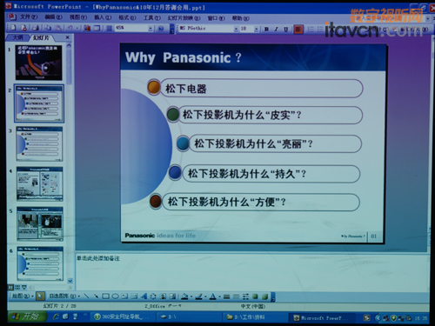Click the New presentation icon in toolbar
The width and height of the screenshot is (435, 326).
(x=13, y=28)
